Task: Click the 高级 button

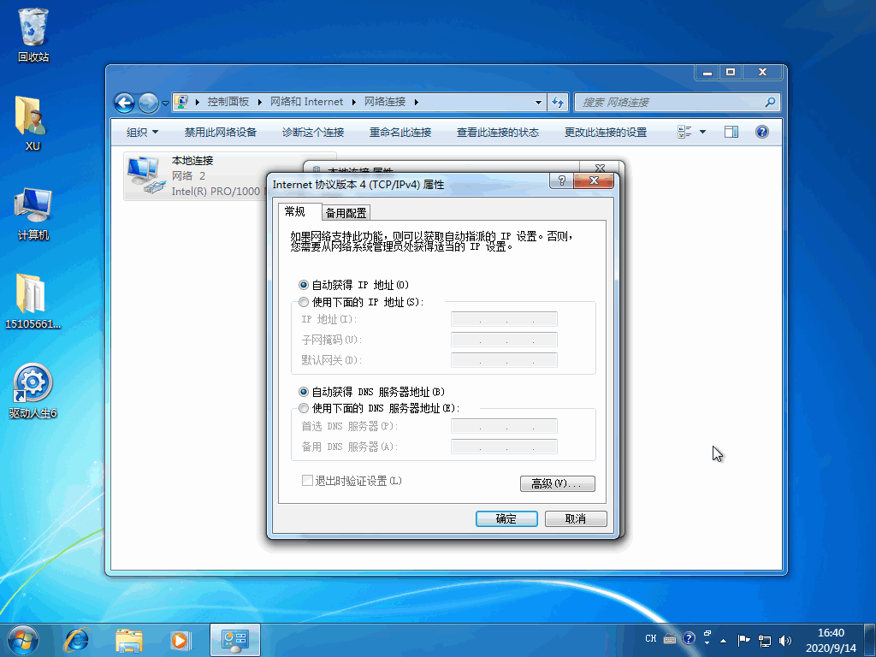Action: pyautogui.click(x=557, y=484)
